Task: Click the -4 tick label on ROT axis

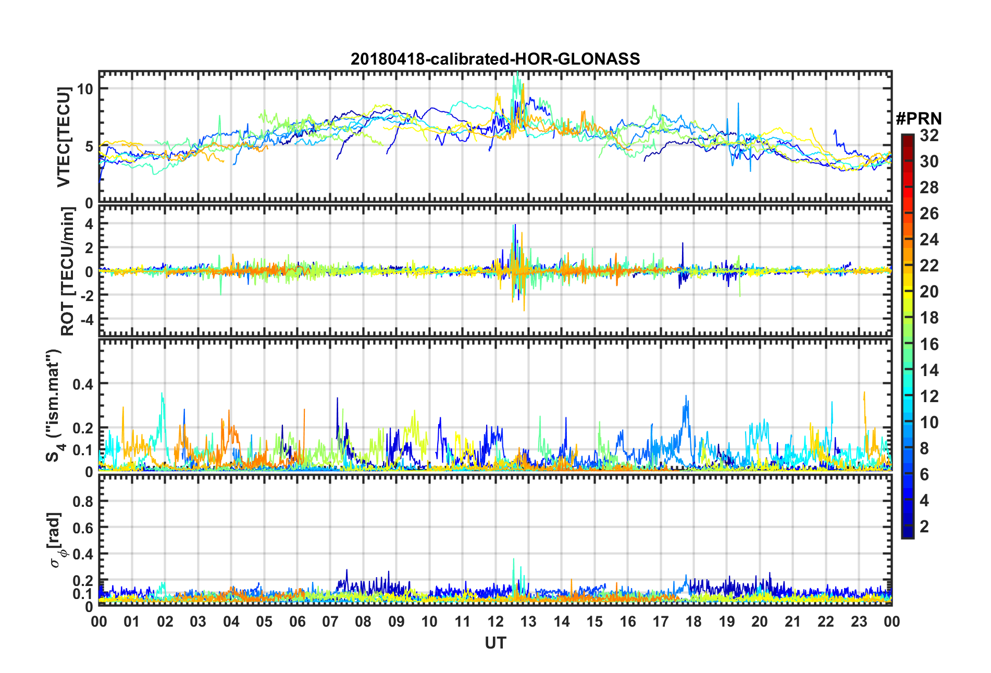Action: pos(86,319)
